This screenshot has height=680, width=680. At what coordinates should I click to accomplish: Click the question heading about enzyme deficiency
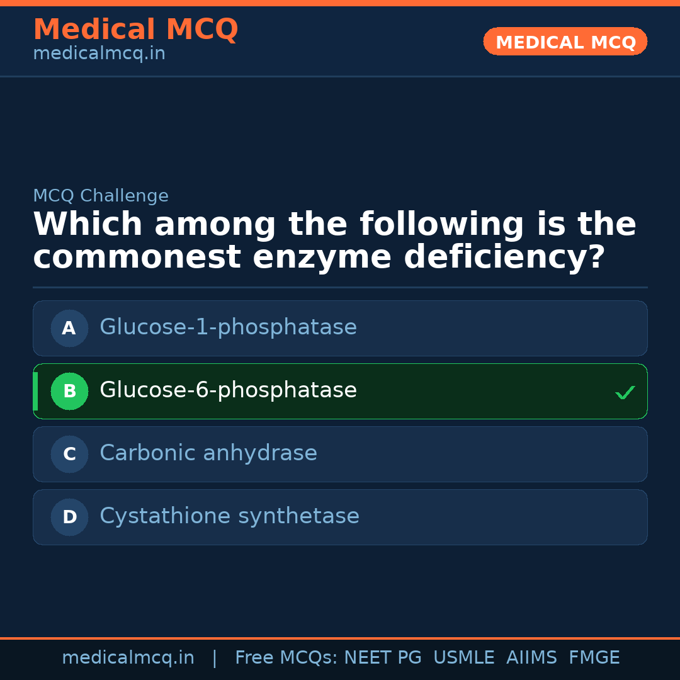334,241
